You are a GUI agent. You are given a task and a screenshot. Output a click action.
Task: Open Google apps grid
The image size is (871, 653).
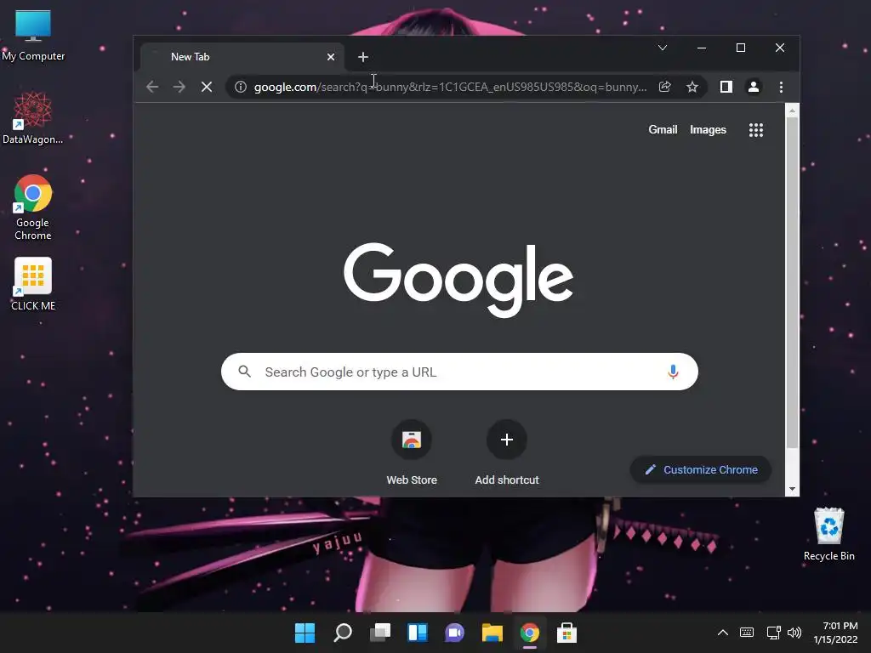756,130
